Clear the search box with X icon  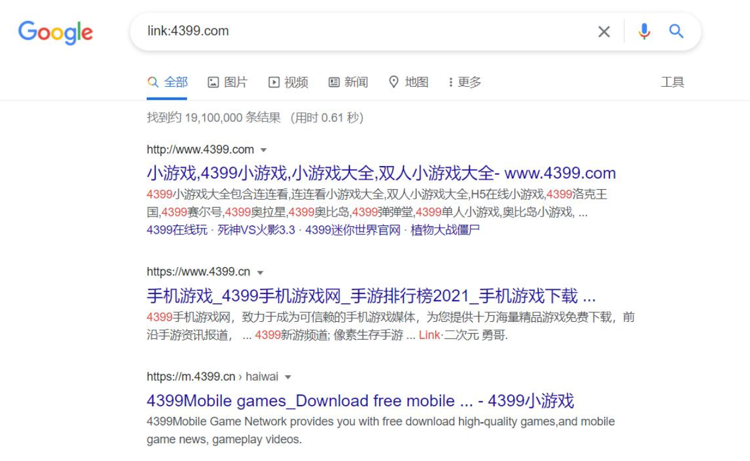[604, 32]
